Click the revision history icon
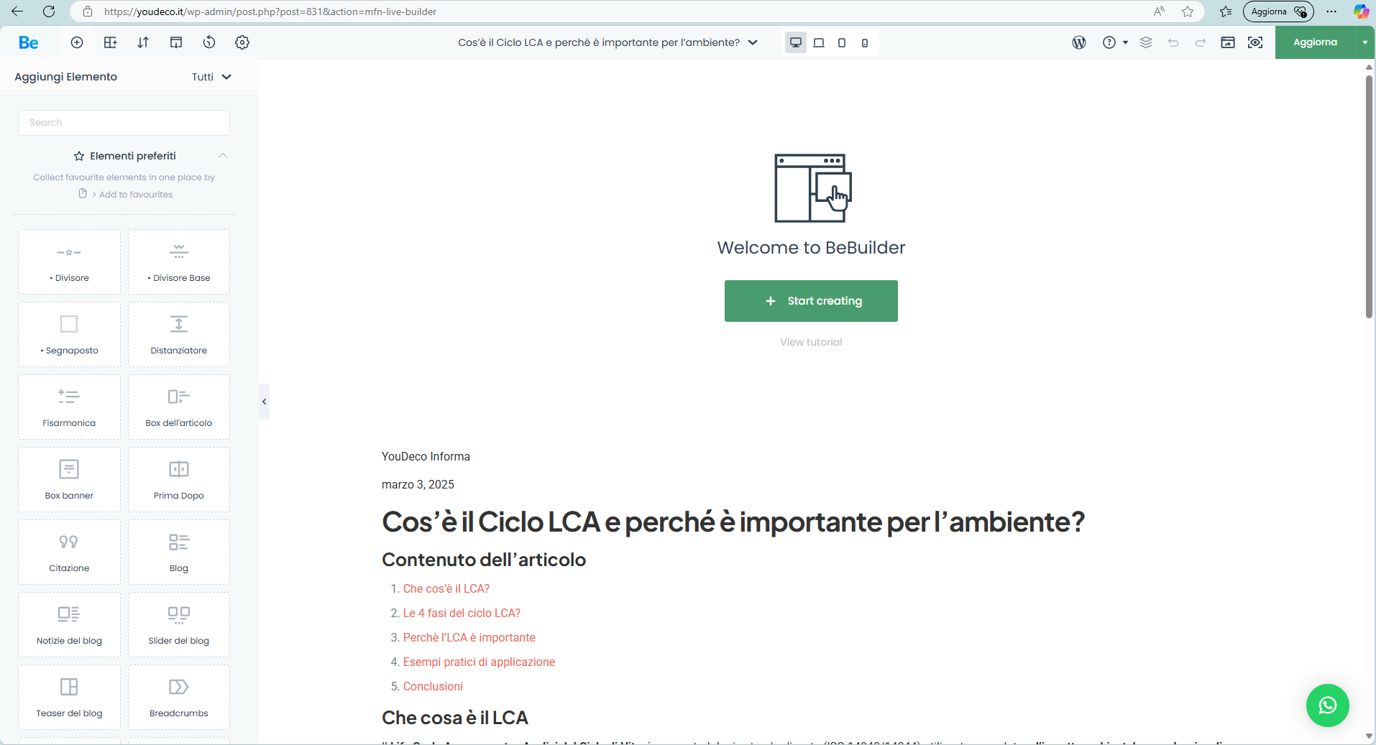The height and width of the screenshot is (745, 1376). (209, 42)
